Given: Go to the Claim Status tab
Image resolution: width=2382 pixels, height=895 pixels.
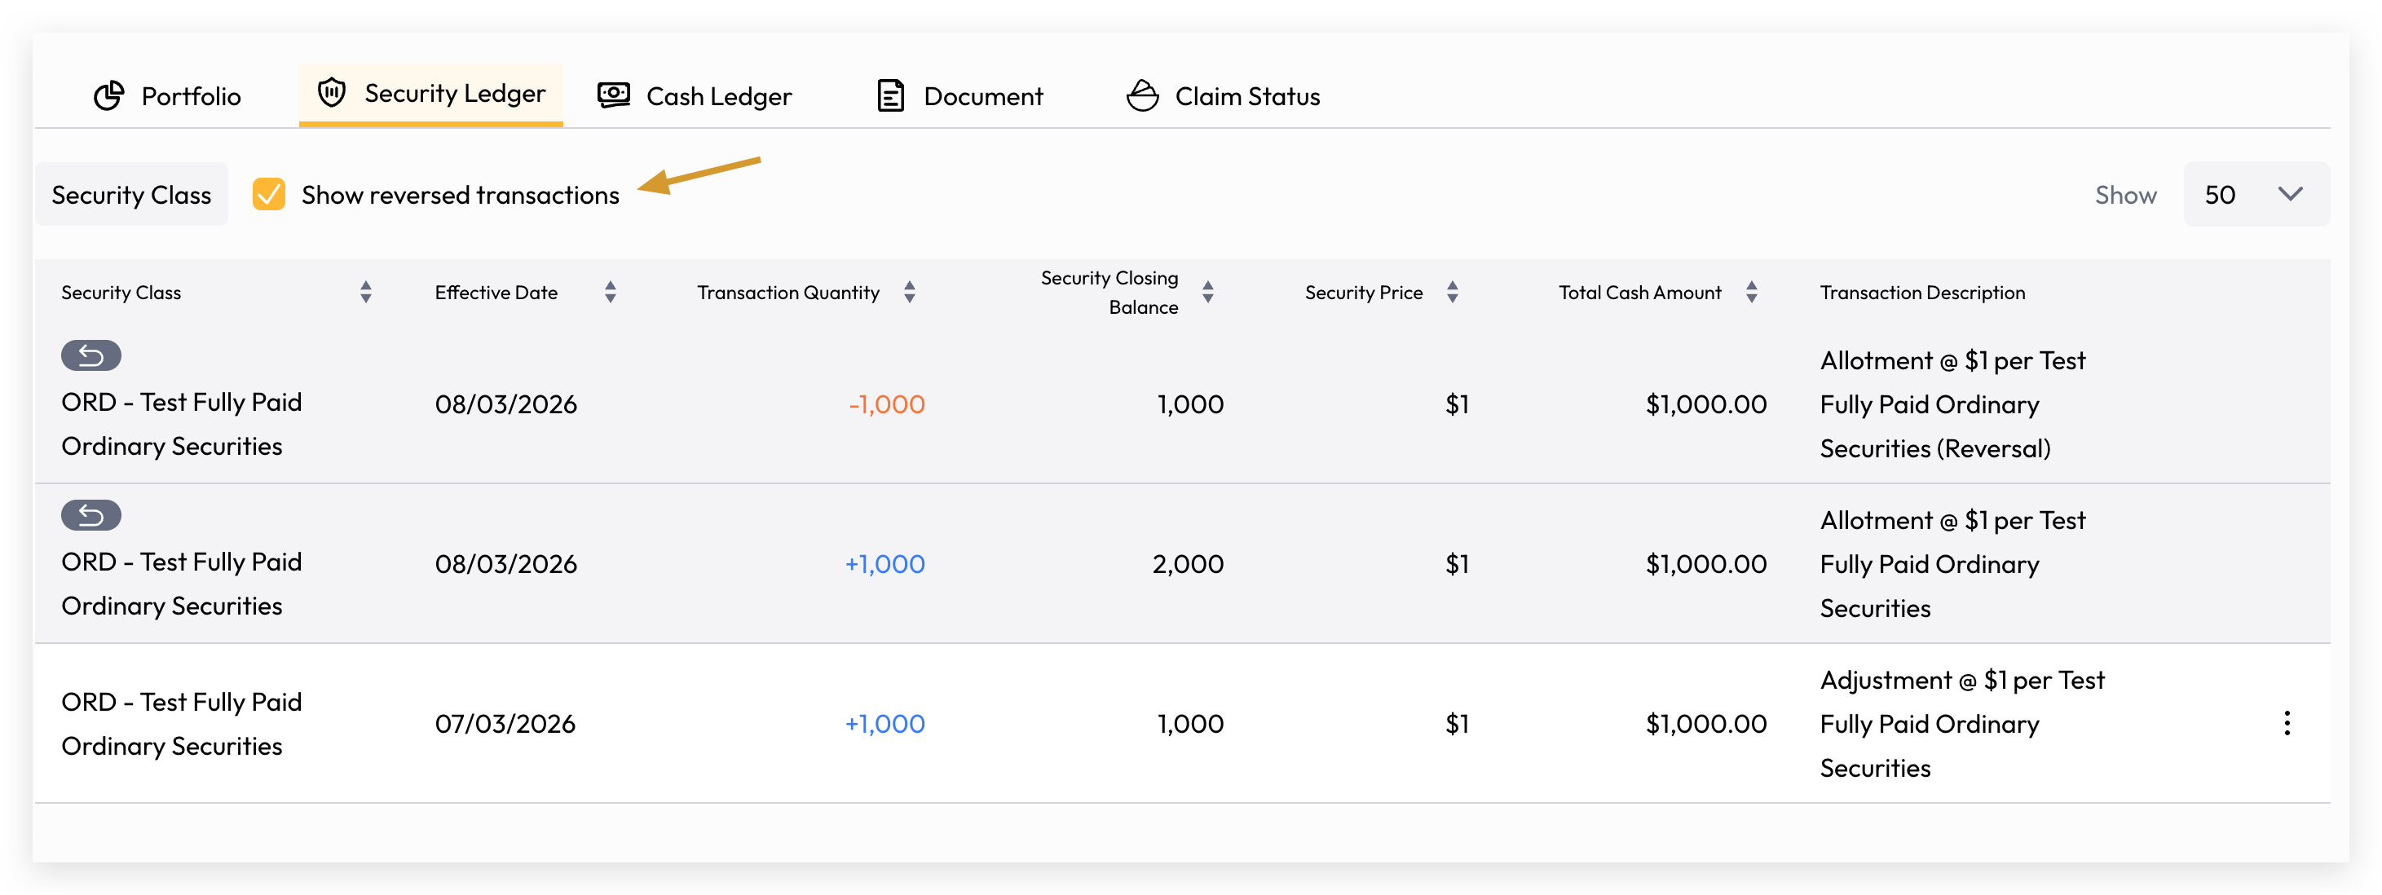Looking at the screenshot, I should pyautogui.click(x=1224, y=96).
